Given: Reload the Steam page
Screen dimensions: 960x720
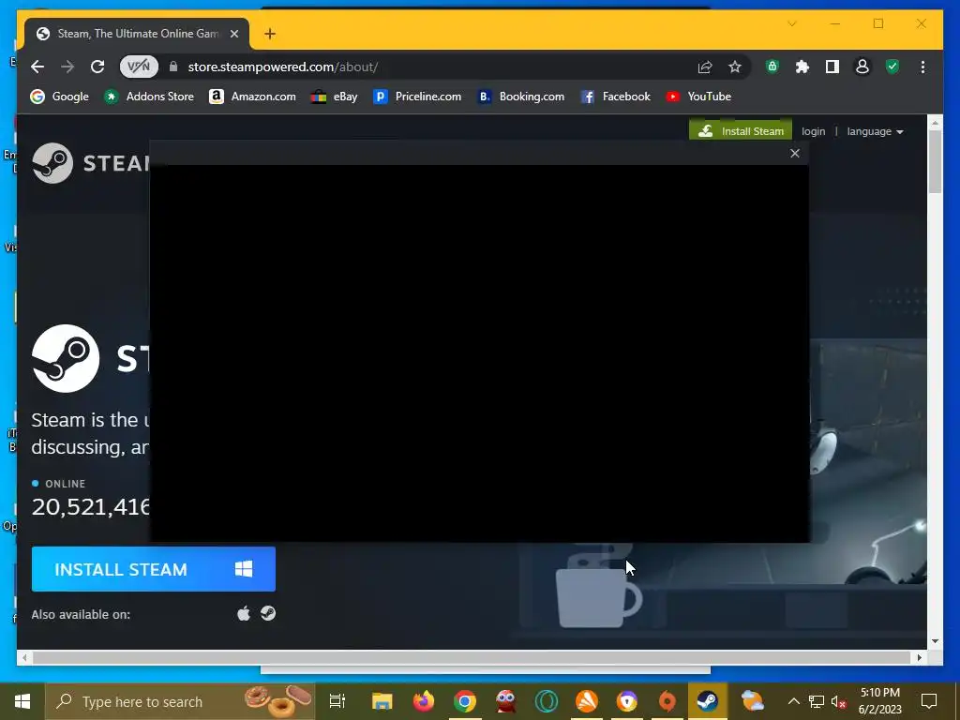Looking at the screenshot, I should tap(97, 67).
